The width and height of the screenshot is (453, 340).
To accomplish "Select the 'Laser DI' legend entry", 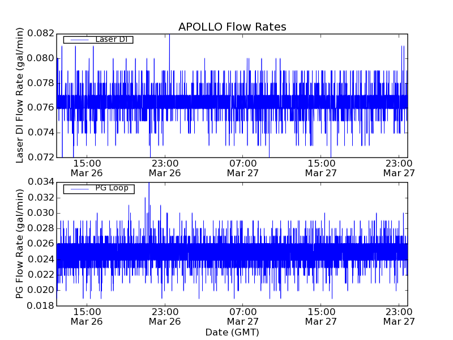I will tap(98, 39).
